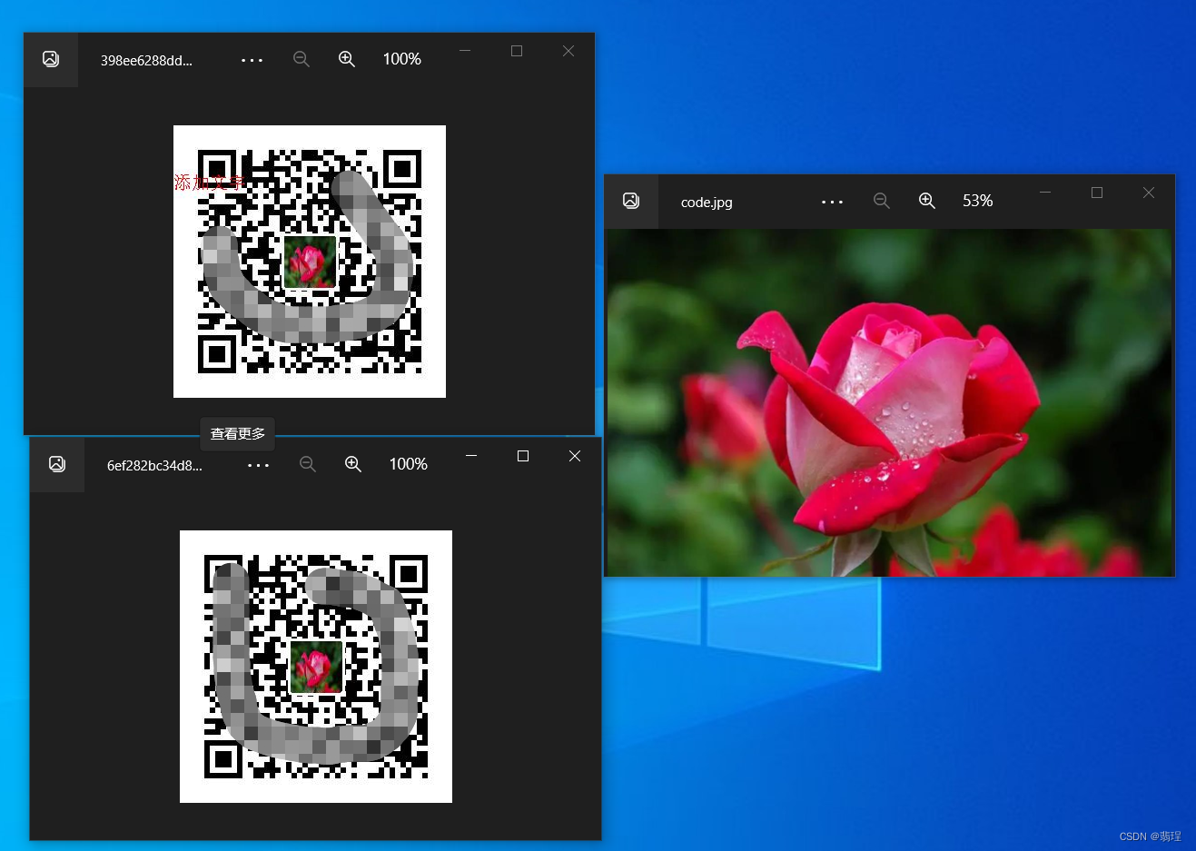Maximize the 6ef282bc34d8 window
The image size is (1196, 851).
click(x=523, y=456)
